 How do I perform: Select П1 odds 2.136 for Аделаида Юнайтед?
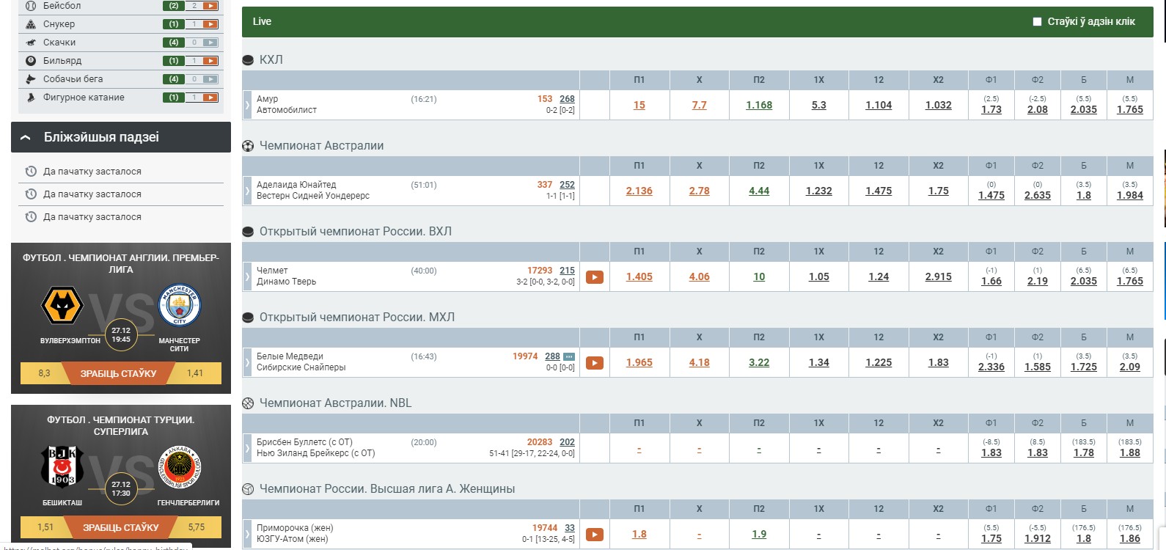tap(639, 191)
